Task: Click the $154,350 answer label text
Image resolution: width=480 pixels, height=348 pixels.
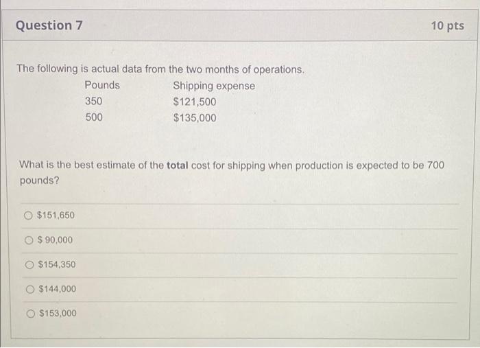Action: (x=57, y=265)
